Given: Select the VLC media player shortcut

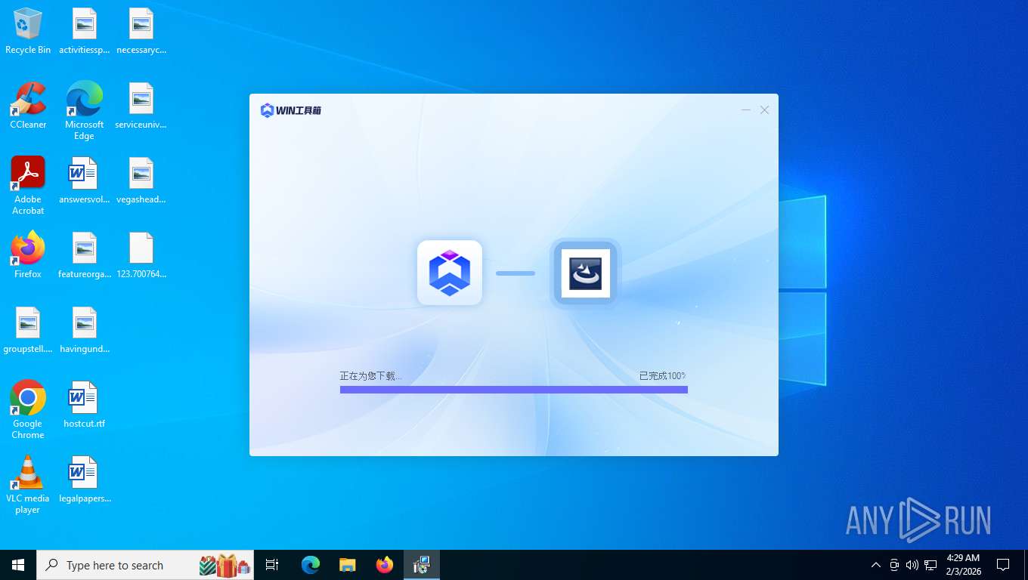Looking at the screenshot, I should pos(28,484).
